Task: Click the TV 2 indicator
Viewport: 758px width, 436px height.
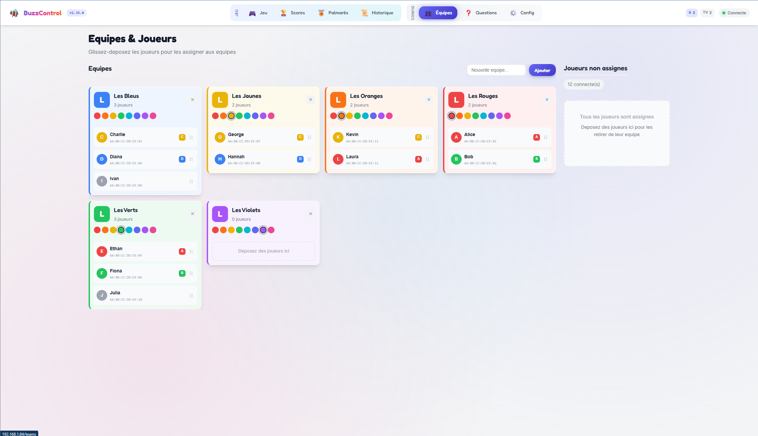Action: 707,13
